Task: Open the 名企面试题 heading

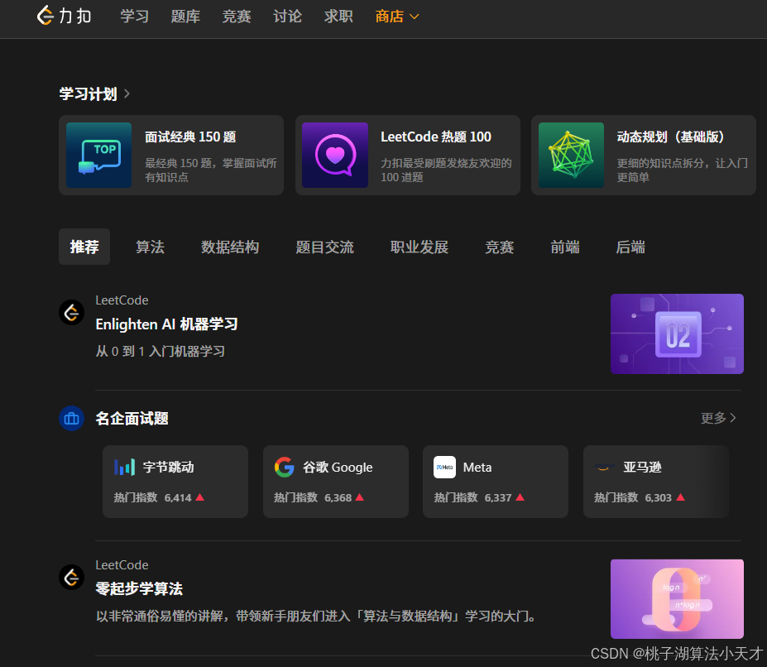Action: (132, 419)
